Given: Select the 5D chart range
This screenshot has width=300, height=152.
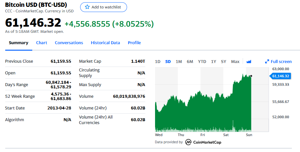Looking at the screenshot, I should pyautogui.click(x=168, y=62).
